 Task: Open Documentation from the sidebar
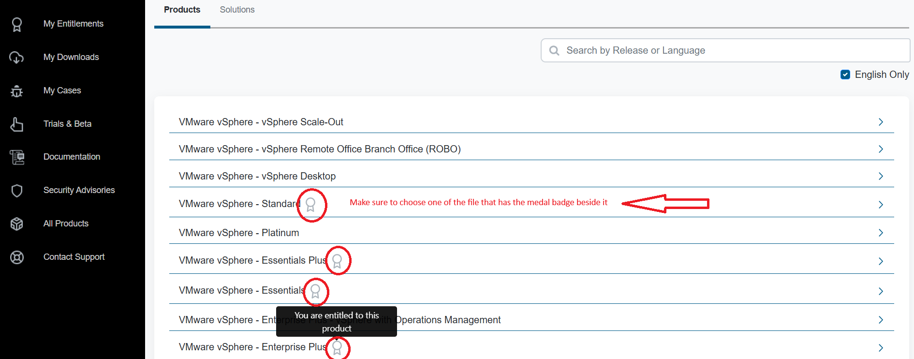coord(72,157)
